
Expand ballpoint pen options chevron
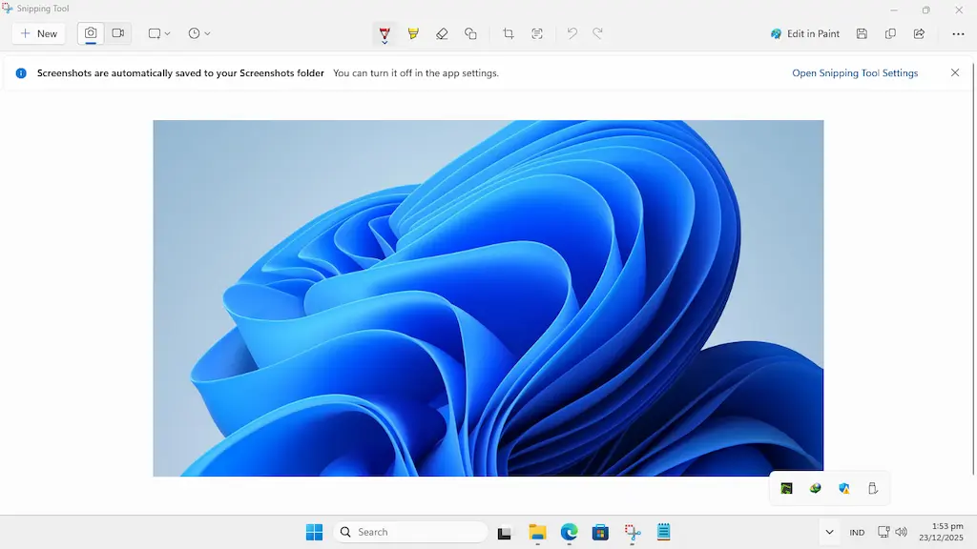tap(385, 42)
